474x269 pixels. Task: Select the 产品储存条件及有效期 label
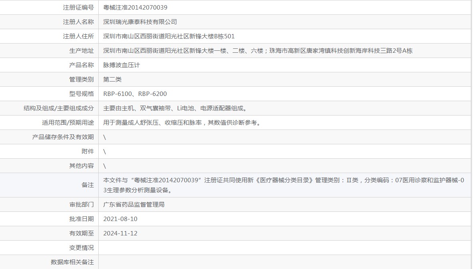pyautogui.click(x=63, y=137)
